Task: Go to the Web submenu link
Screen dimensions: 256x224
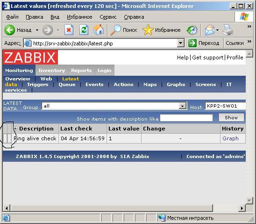Action: pyautogui.click(x=46, y=79)
